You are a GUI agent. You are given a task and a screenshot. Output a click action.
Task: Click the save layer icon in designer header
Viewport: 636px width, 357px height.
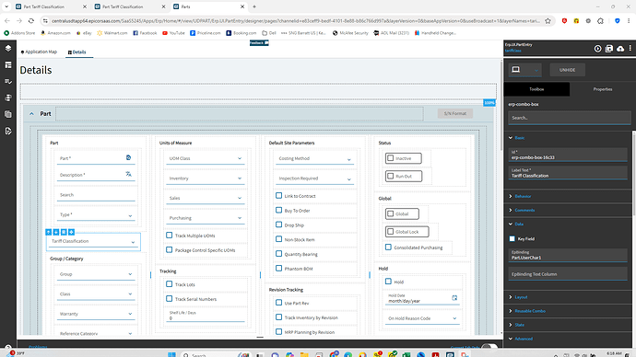tap(609, 49)
